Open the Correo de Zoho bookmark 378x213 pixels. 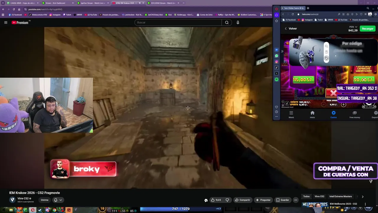pyautogui.click(x=205, y=15)
